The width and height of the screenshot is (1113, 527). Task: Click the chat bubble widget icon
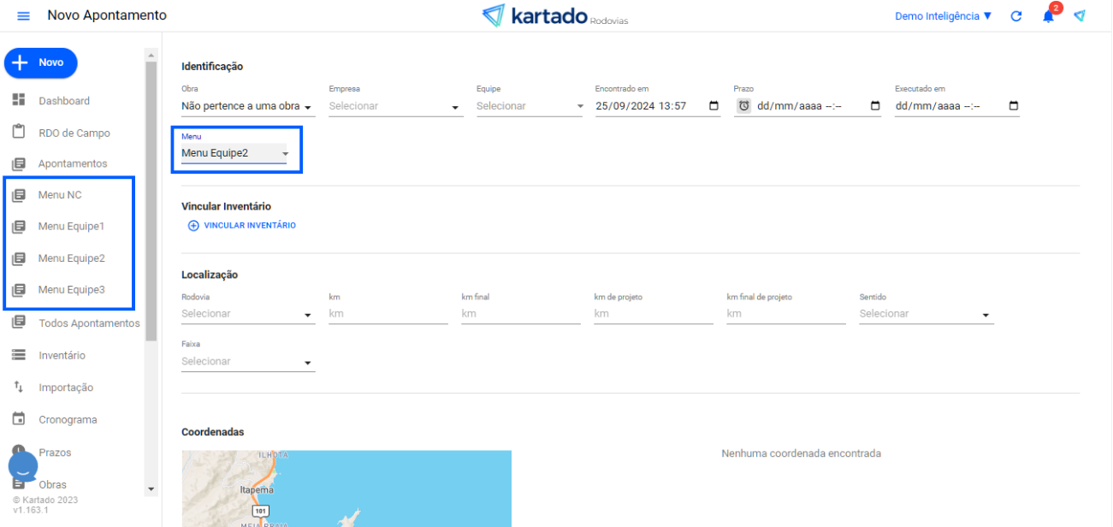(x=23, y=466)
